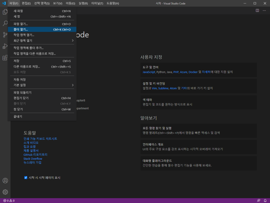Open the '편집(E)' menu bar item

(26, 3)
